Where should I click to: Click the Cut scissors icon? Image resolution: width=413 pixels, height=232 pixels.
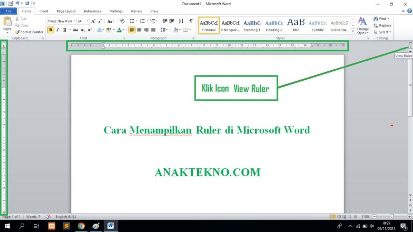pyautogui.click(x=17, y=19)
